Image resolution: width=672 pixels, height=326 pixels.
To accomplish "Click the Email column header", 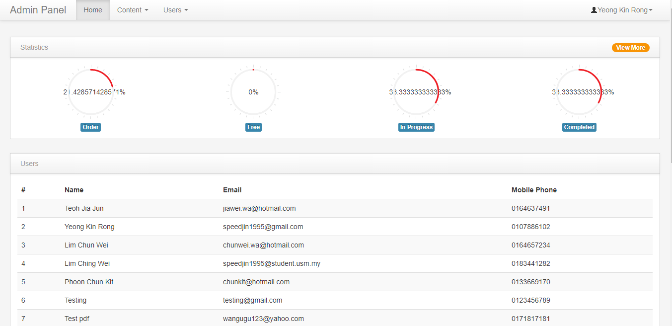I will coord(232,190).
